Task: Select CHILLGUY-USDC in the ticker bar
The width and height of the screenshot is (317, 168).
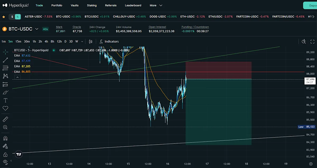Action: pyautogui.click(x=129, y=17)
